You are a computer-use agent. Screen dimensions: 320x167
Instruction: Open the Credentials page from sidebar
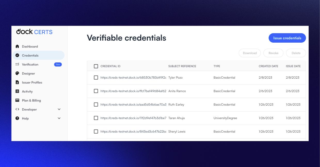coord(31,55)
